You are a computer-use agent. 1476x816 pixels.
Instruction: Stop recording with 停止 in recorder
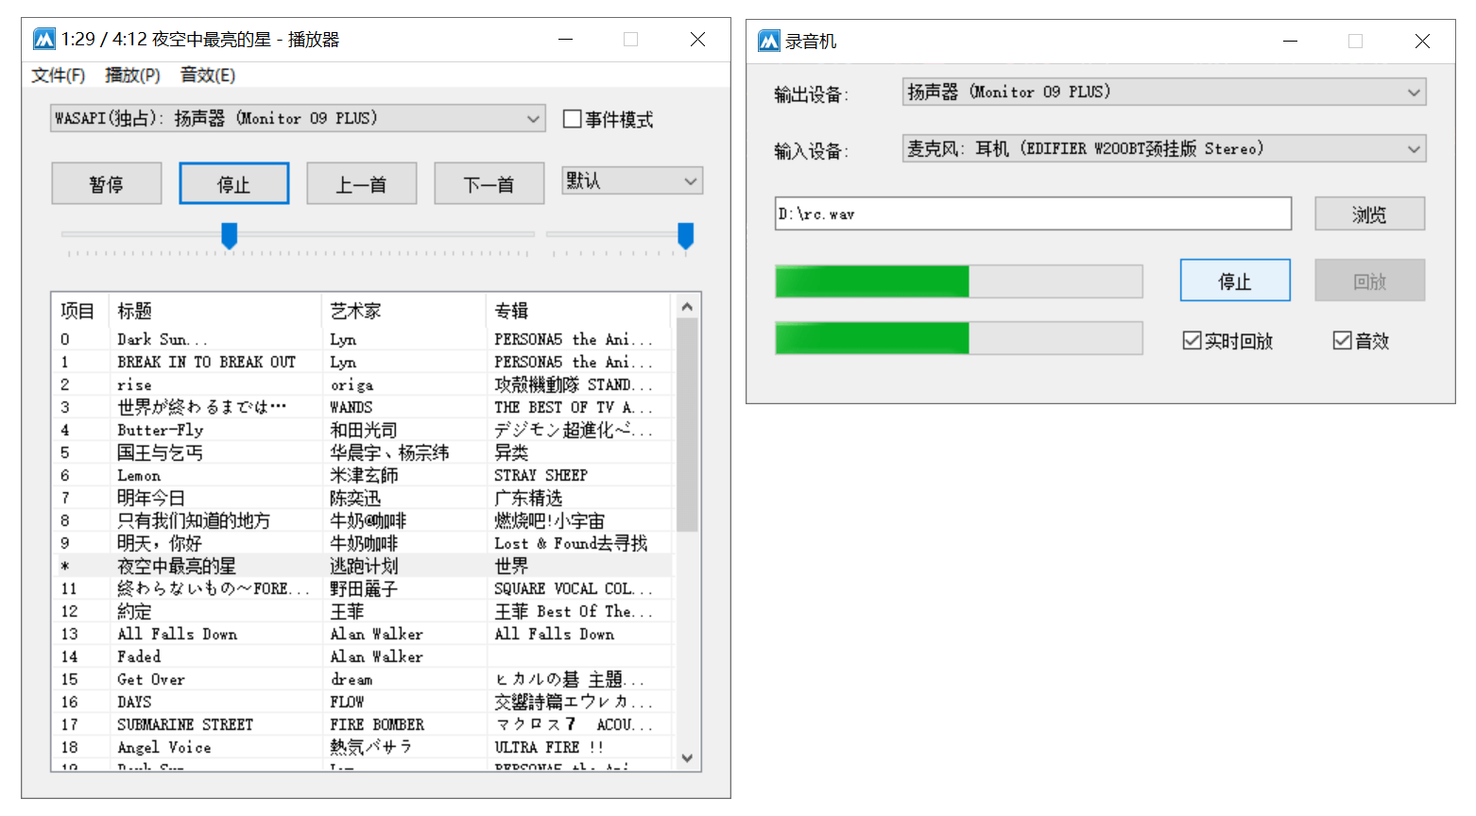click(x=1235, y=280)
